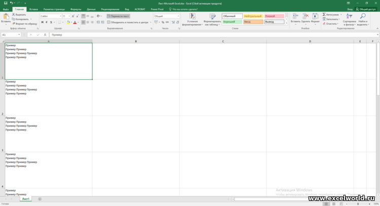This screenshot has width=380, height=206.
Task: Click Percent style icon
Action: point(163,22)
